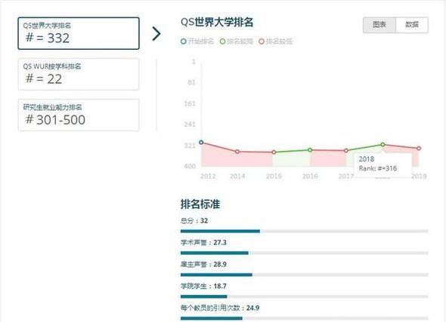
Task: Click the 总分 32 progress bar
Action: point(305,232)
